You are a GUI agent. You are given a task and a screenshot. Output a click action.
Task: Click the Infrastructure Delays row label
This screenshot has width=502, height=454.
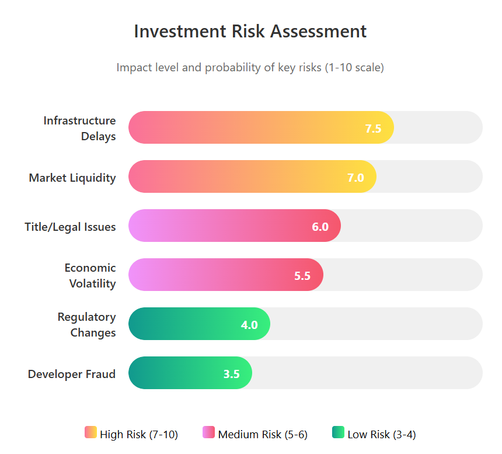coord(79,128)
